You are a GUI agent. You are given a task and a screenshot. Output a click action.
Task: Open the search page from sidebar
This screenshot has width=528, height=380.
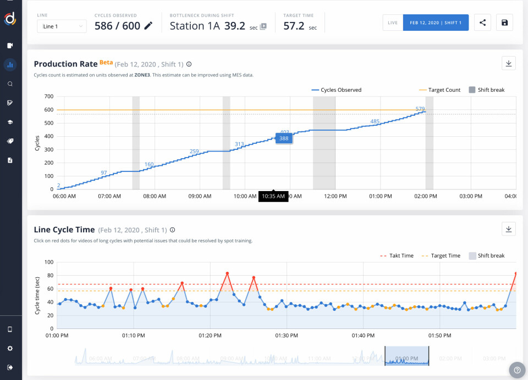10,84
